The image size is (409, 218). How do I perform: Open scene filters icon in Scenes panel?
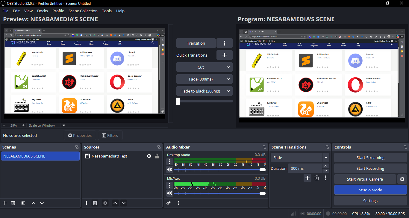pos(23,203)
